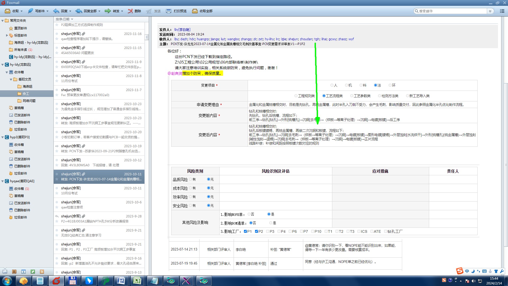The image size is (508, 286).
Task: Open the 余工 folder
Action: pos(26,93)
